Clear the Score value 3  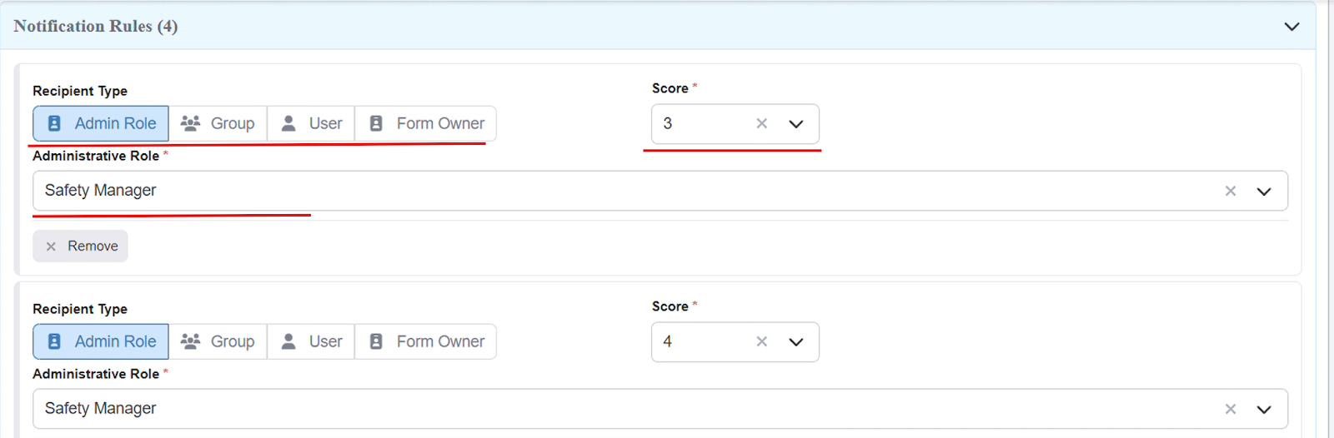pos(761,123)
